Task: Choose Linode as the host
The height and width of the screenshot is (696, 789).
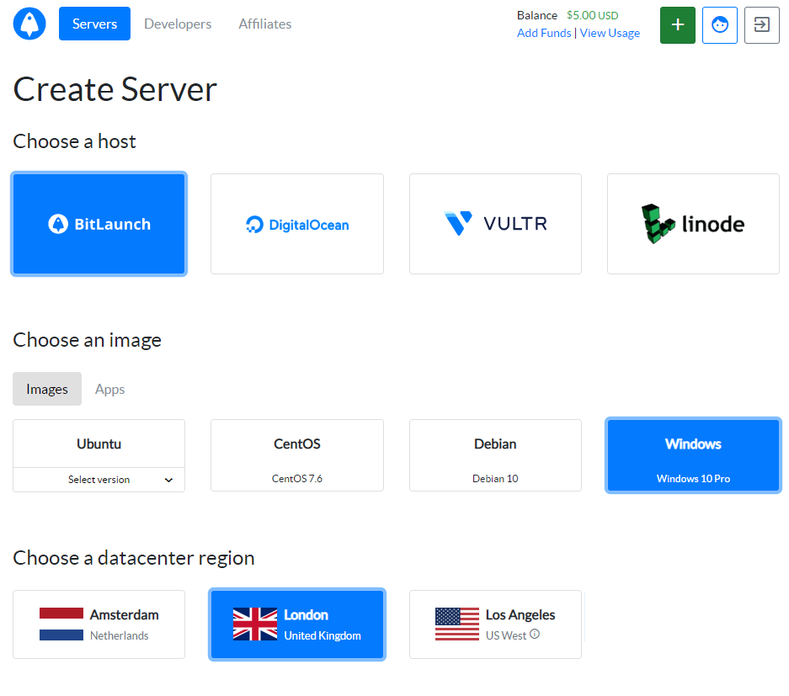Action: point(693,224)
